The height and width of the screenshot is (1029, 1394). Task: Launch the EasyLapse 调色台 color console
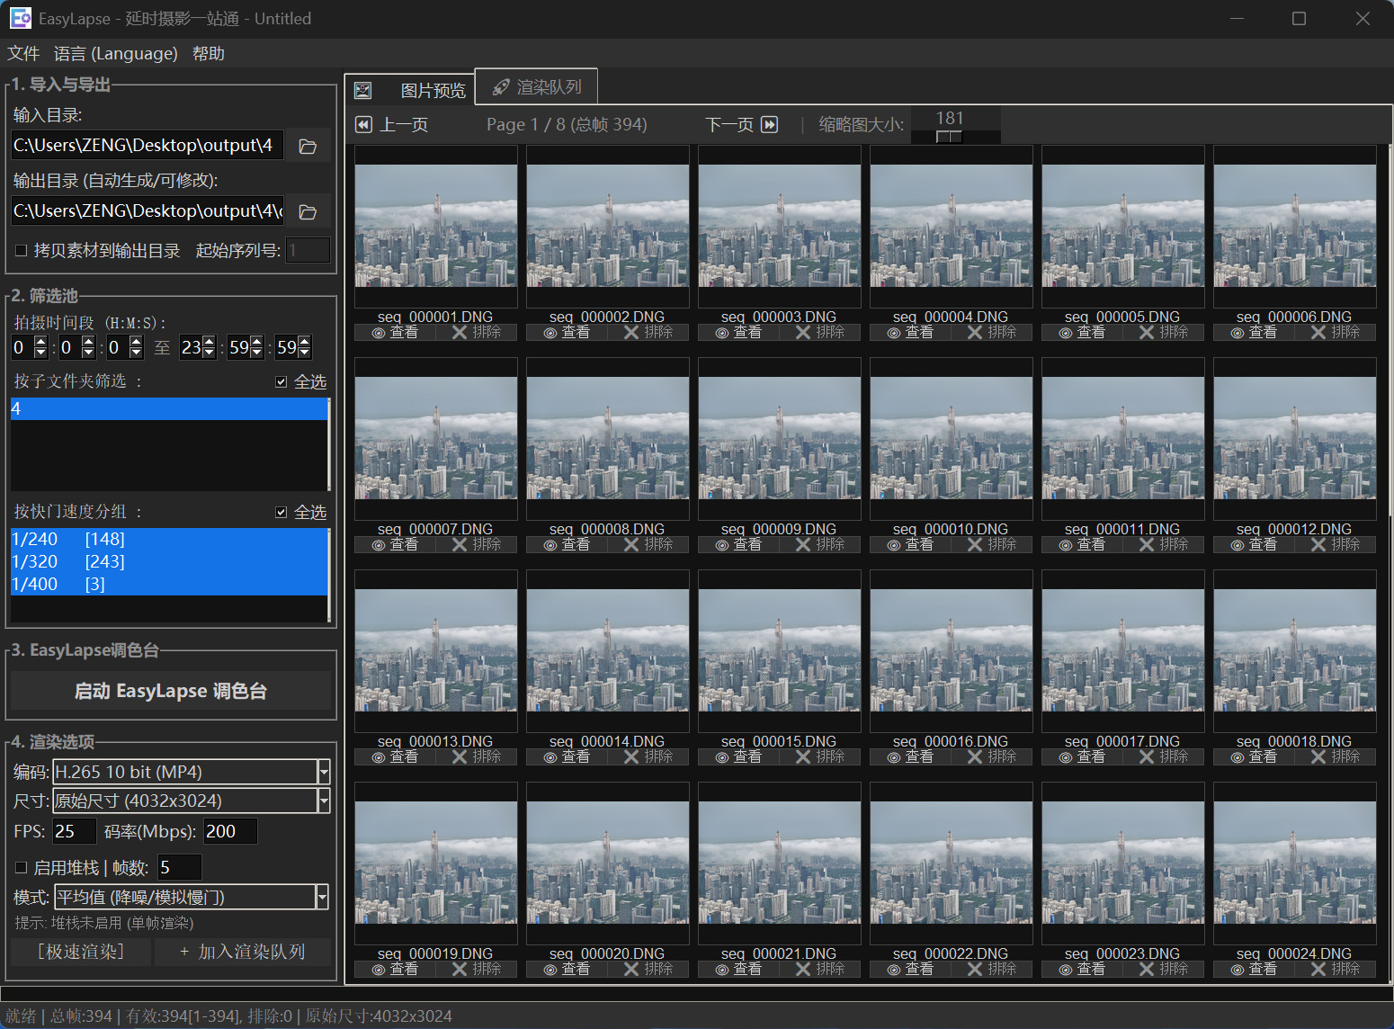[171, 690]
